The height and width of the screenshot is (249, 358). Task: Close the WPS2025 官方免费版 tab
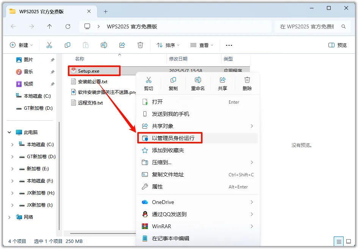[x=89, y=11]
